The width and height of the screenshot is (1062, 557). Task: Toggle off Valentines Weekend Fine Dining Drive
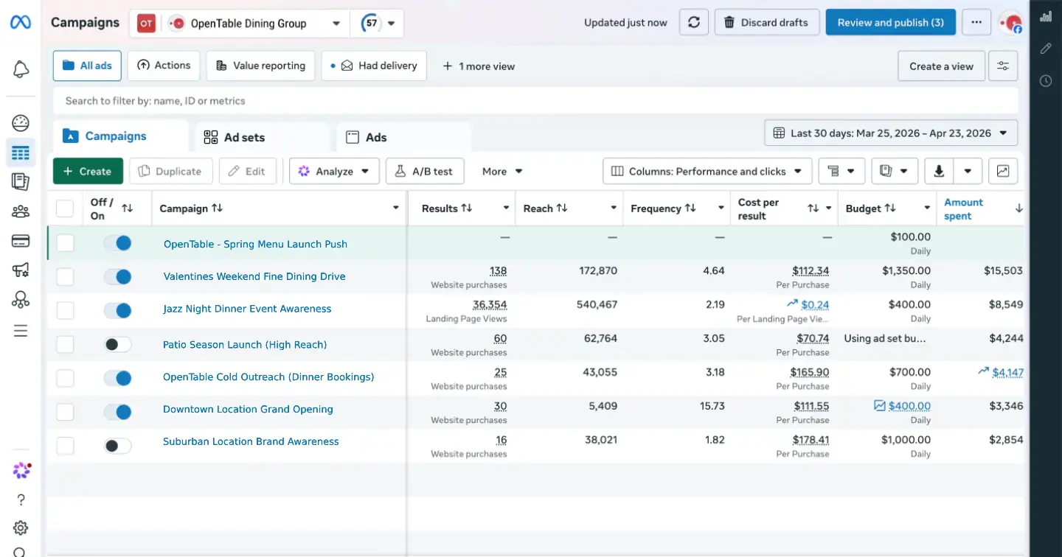tap(117, 277)
